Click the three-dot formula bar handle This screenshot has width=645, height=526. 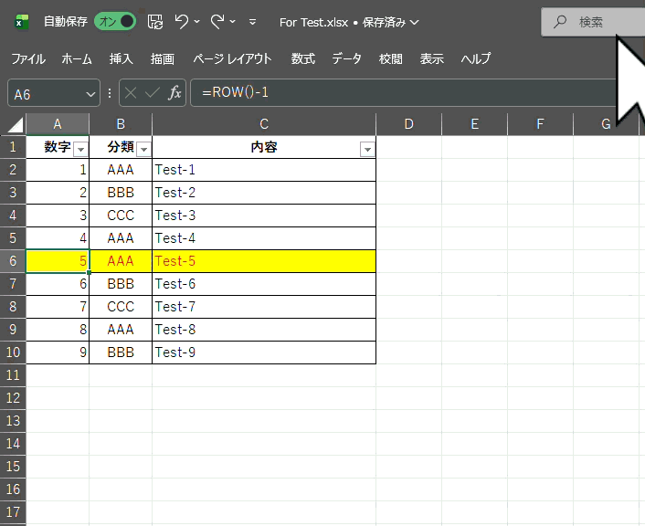pos(110,93)
